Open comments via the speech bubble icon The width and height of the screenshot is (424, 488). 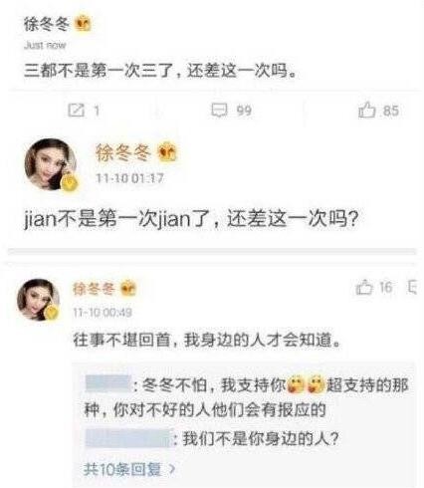(x=220, y=110)
